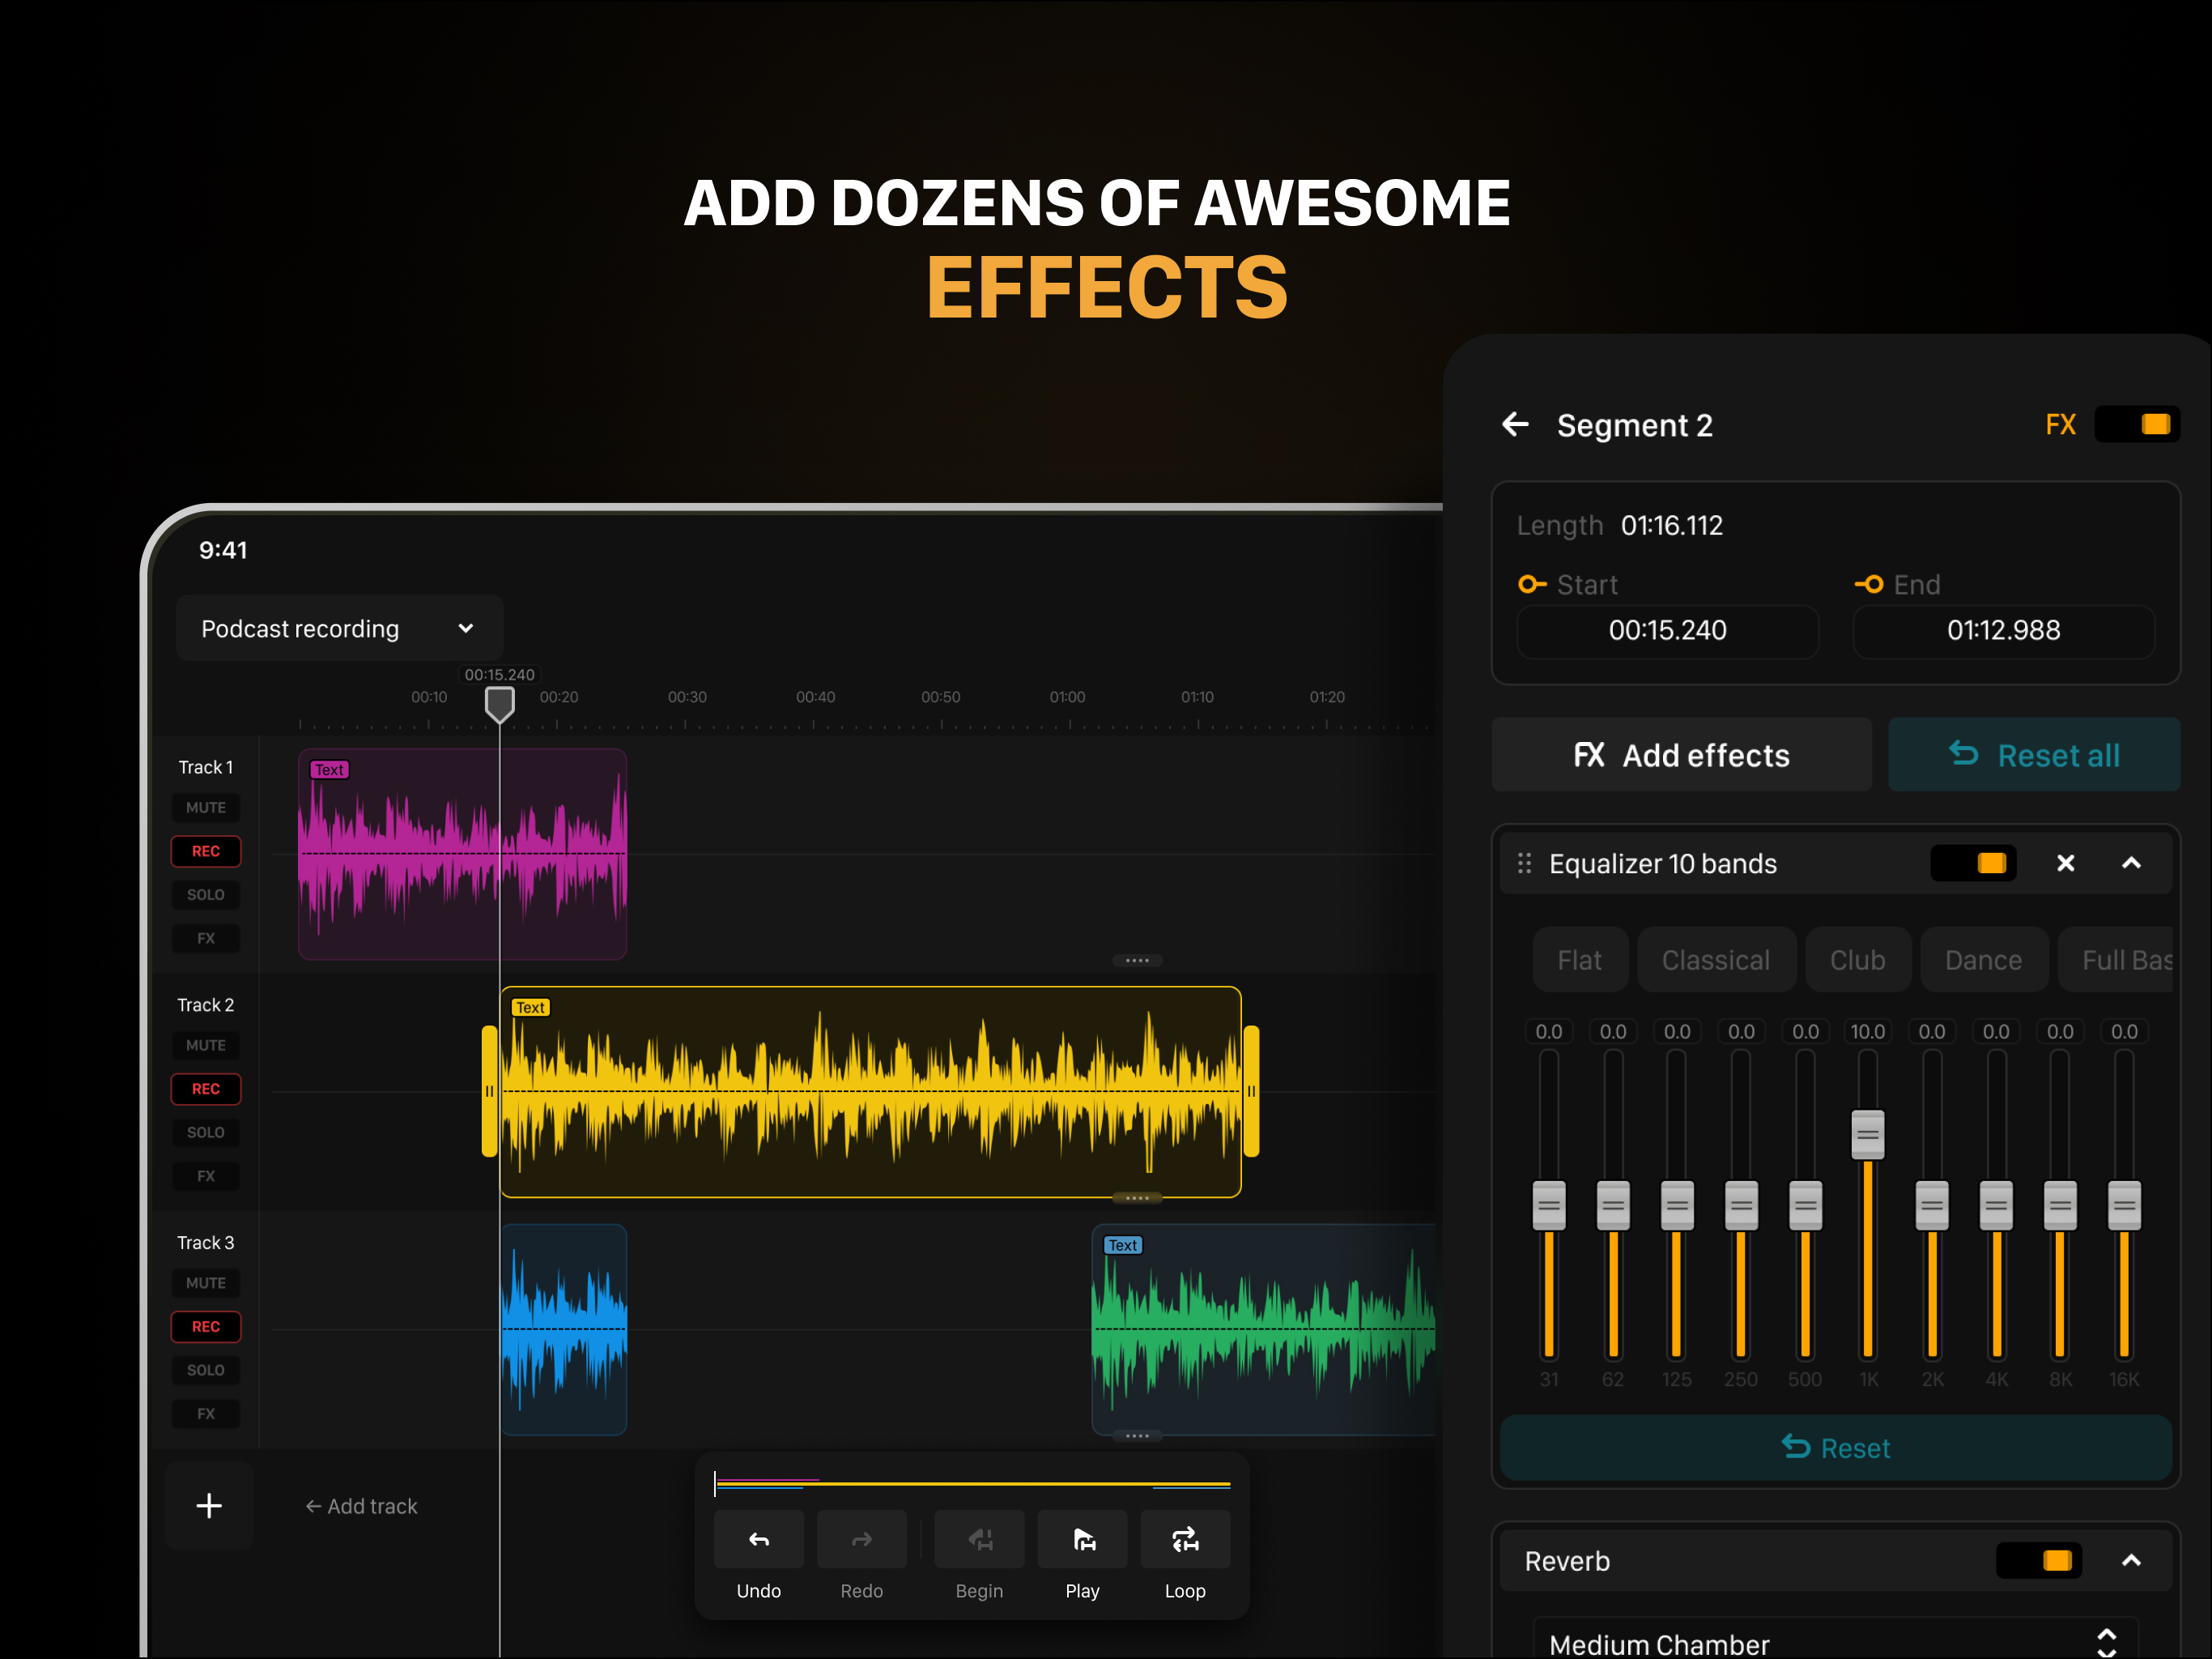Click the 10.0 gain value above 1K

click(1868, 1032)
